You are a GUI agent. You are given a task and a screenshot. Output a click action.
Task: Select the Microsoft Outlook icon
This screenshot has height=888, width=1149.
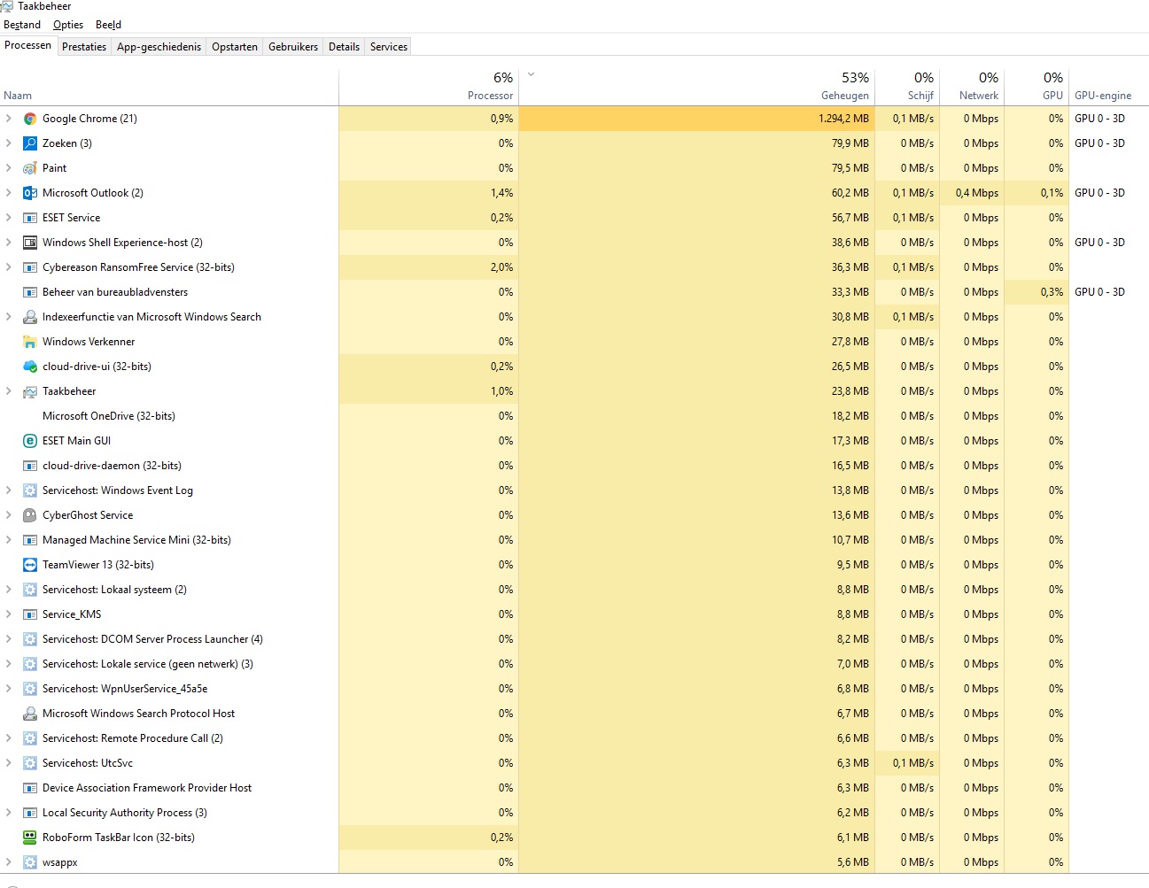tap(30, 193)
